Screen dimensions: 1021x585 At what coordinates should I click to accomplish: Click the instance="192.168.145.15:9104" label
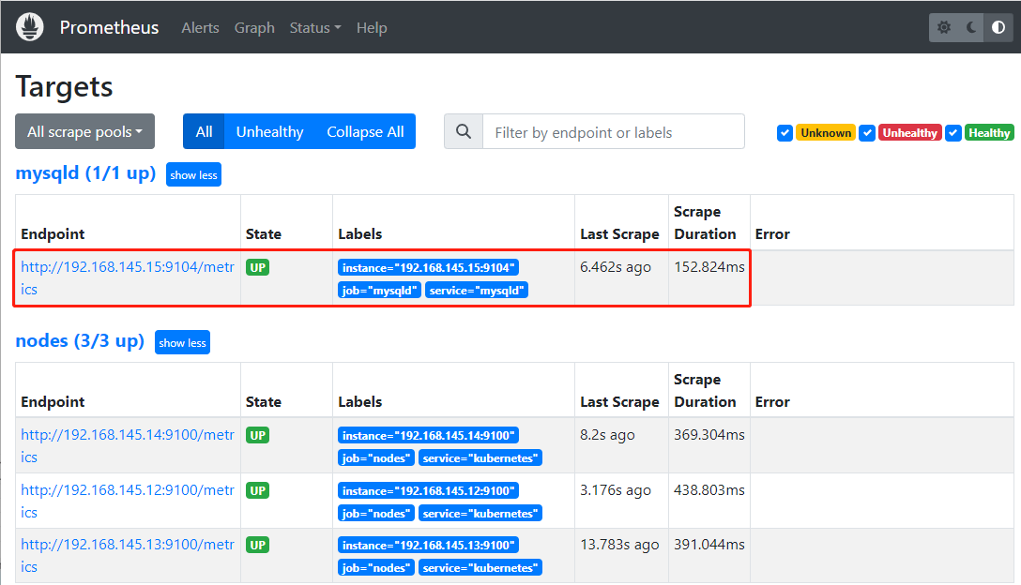(x=429, y=267)
